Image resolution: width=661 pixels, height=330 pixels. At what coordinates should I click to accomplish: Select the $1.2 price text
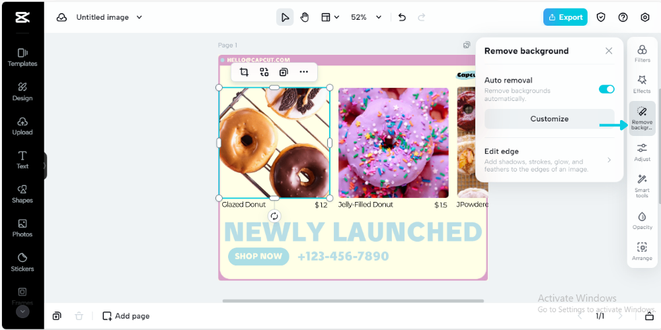[x=321, y=205]
